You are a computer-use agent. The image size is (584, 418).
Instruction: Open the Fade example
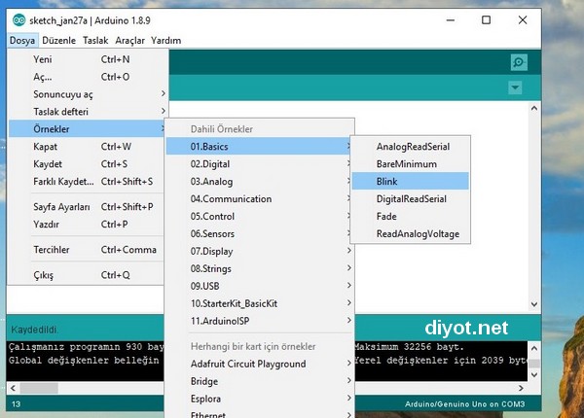point(411,217)
